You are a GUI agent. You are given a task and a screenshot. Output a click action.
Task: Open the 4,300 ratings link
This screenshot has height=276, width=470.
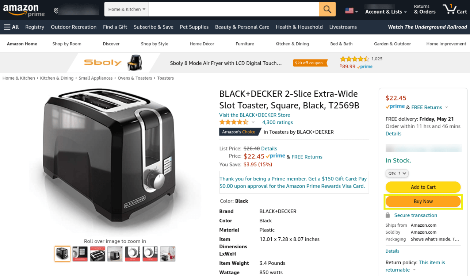(x=278, y=122)
